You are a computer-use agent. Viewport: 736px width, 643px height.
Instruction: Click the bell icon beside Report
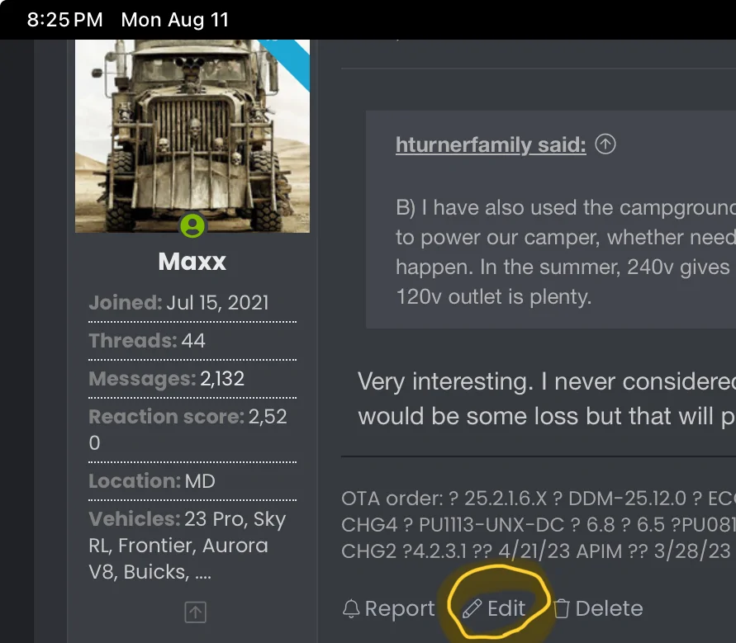[350, 609]
